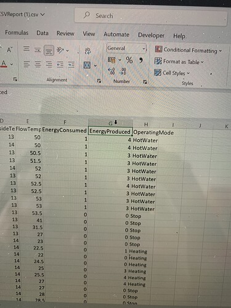This screenshot has height=308, width=231.
Task: Click Format as Table button
Action: click(179, 62)
